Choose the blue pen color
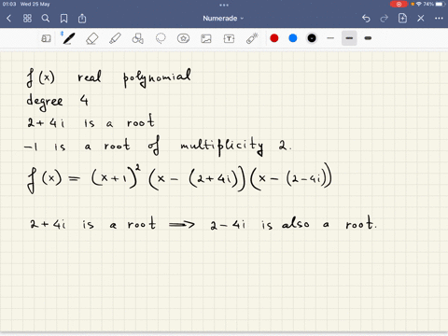Screen dimensions: 448x336 pyautogui.click(x=293, y=38)
